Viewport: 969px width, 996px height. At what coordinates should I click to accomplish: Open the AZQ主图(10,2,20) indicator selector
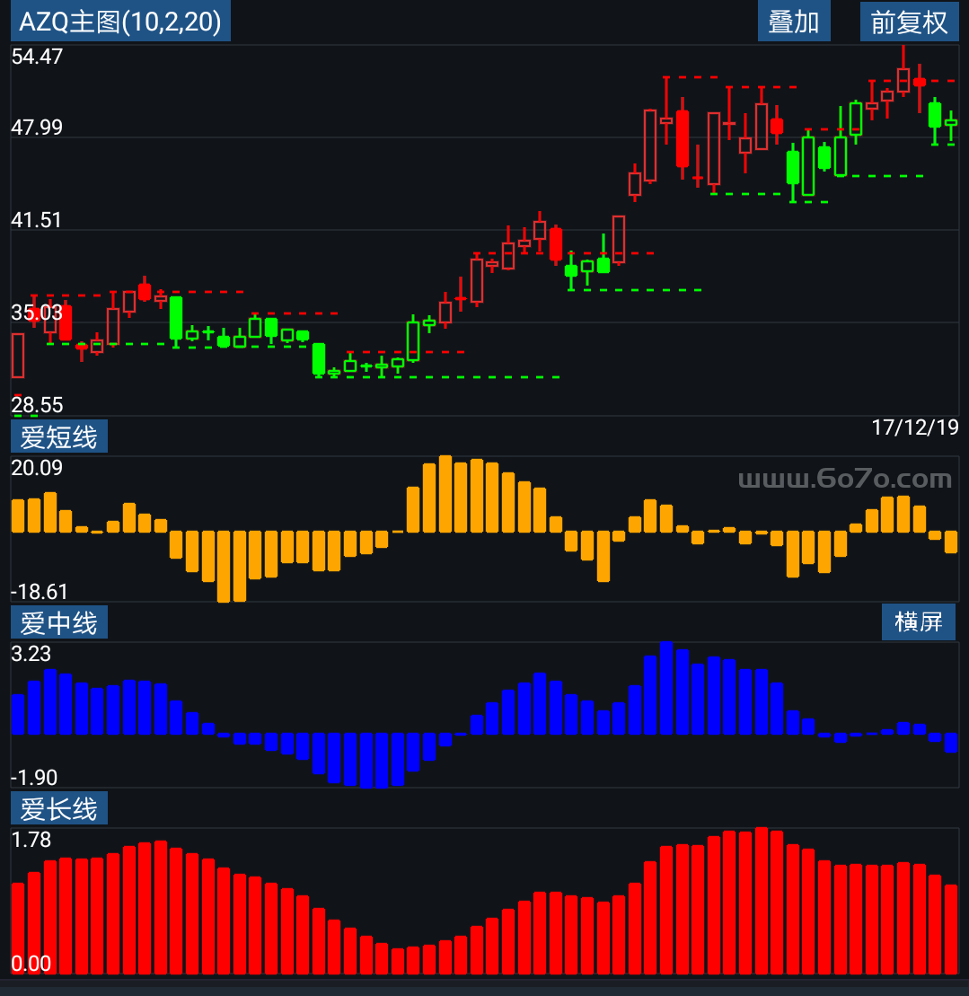pyautogui.click(x=120, y=22)
